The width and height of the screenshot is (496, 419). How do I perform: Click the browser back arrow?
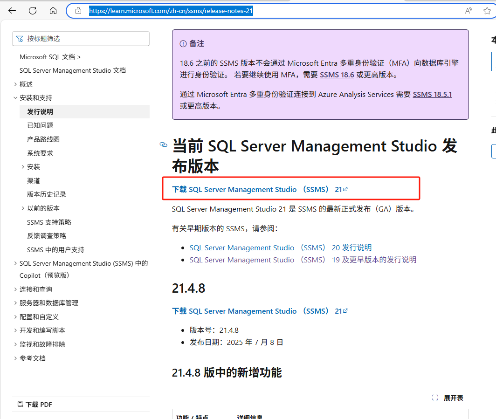12,11
